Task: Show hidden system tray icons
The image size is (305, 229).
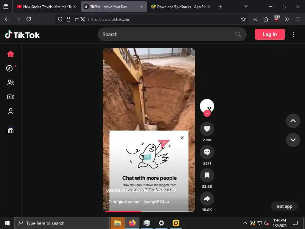Action: (x=245, y=223)
